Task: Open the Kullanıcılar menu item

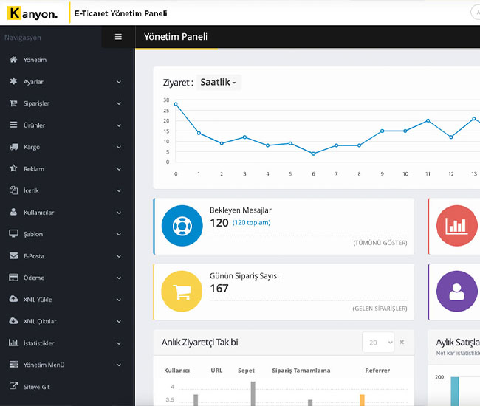Action: click(38, 213)
